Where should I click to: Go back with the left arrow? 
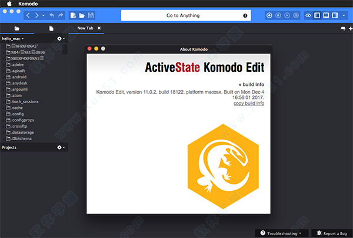pyautogui.click(x=28, y=15)
